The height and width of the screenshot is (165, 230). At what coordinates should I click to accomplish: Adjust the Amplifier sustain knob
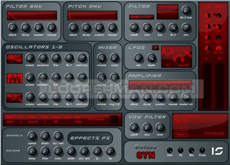160,97
